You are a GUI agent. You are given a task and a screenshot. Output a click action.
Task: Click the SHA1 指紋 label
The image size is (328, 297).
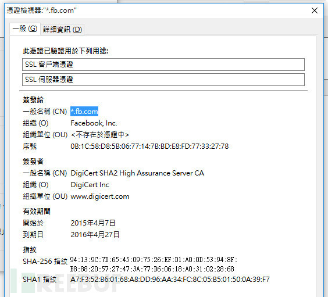pos(40,280)
